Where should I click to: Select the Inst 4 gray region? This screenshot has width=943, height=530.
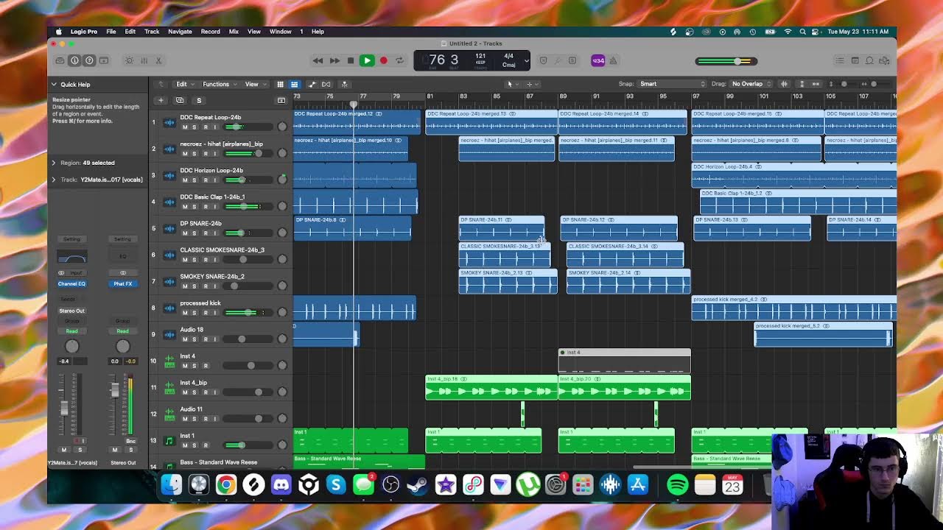coord(625,361)
